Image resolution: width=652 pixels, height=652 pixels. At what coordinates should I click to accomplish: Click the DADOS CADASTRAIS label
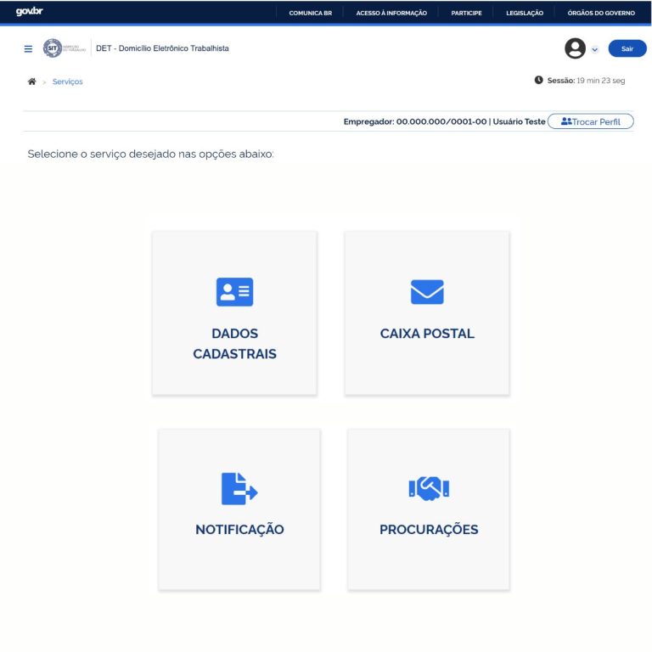click(x=234, y=344)
